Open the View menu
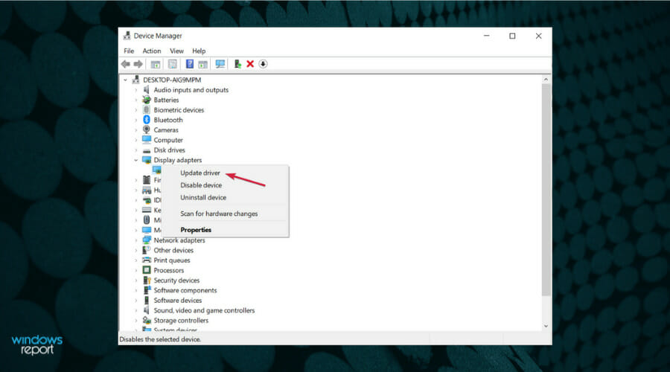The image size is (670, 372). point(176,51)
